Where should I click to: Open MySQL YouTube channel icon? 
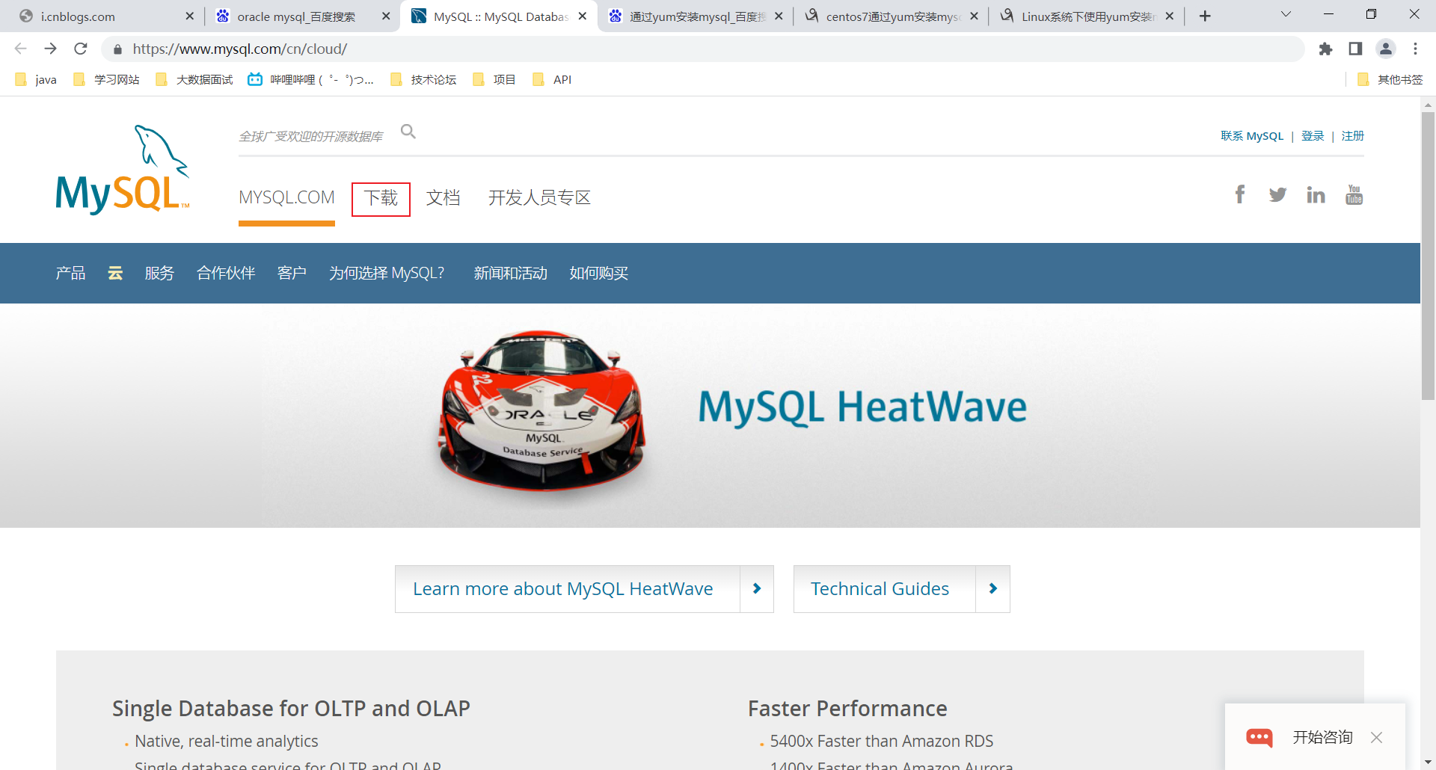pyautogui.click(x=1354, y=195)
